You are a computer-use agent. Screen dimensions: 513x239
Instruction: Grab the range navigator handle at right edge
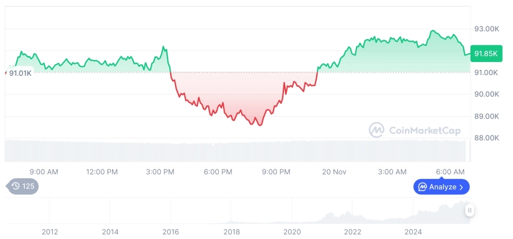coord(470,210)
